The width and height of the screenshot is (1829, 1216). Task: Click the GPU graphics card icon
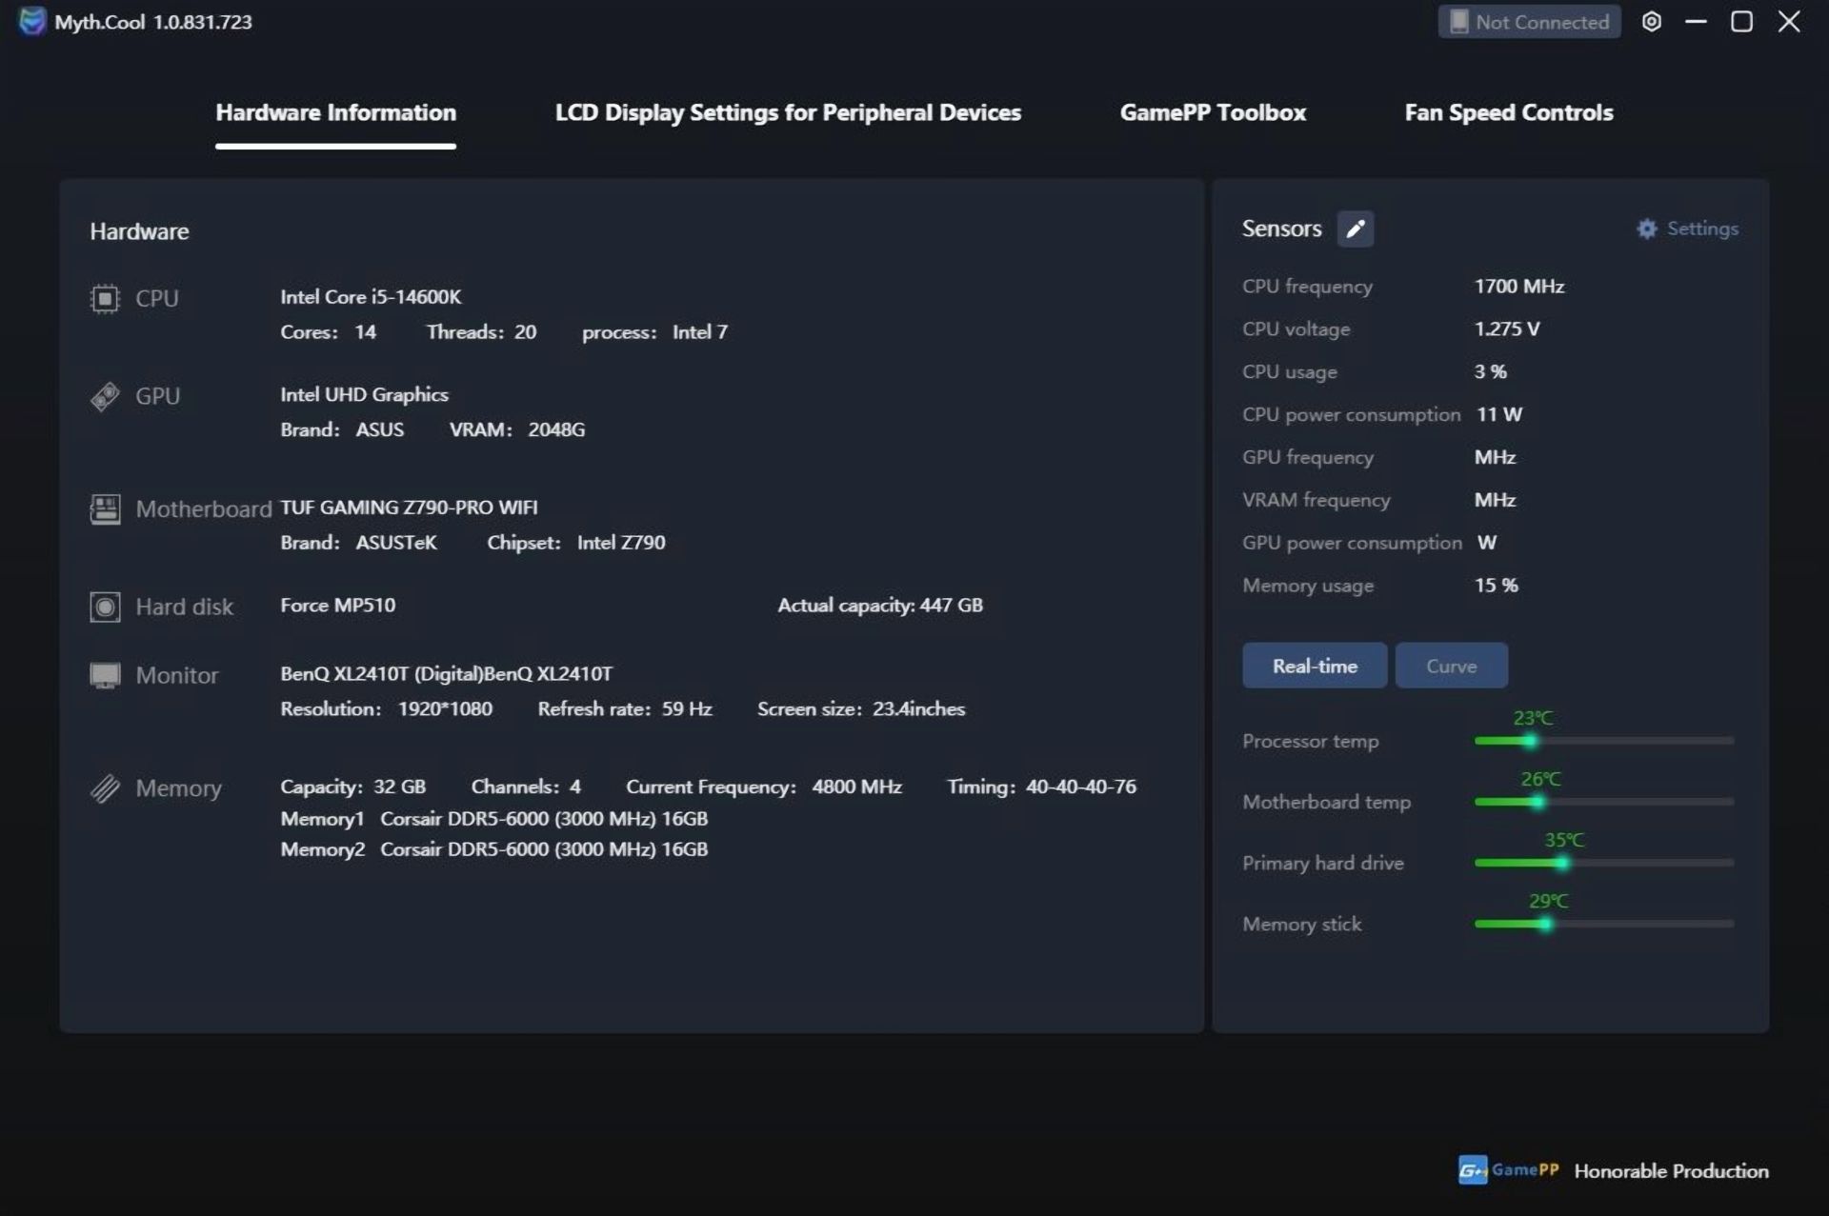point(105,396)
